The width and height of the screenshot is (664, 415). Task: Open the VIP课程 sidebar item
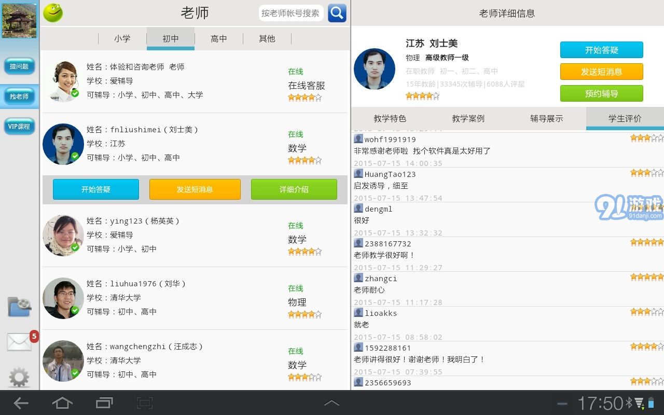(x=19, y=127)
